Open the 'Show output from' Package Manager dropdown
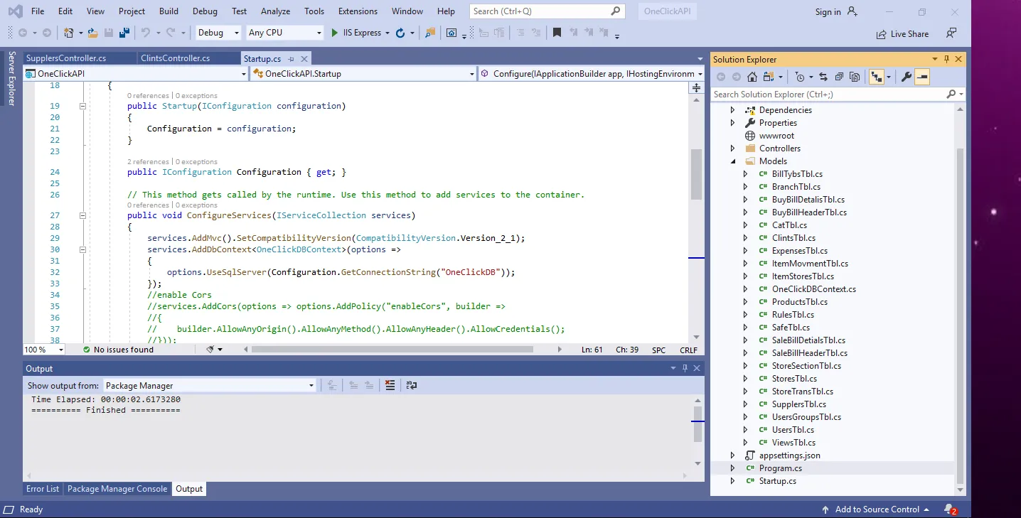Image resolution: width=1021 pixels, height=518 pixels. 209,385
